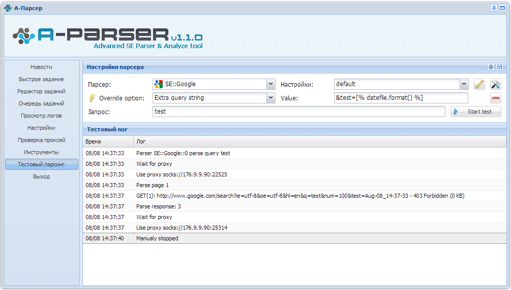511x290 pixels.
Task: Click the Настройки парсера panel title
Action: tap(115, 67)
